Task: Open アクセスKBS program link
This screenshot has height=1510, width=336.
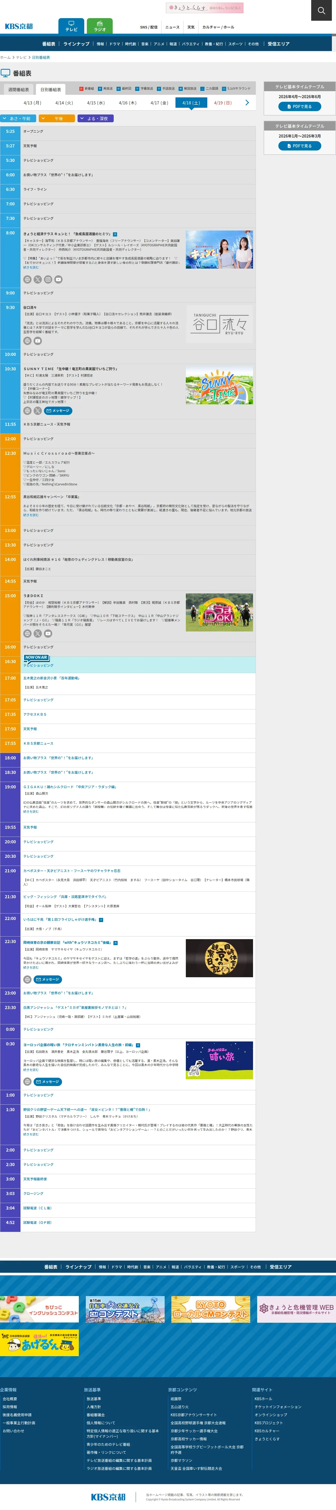Action: coord(35,715)
